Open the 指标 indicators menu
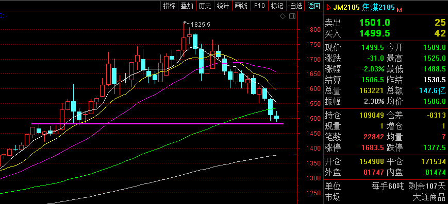Image resolution: width=448 pixels, height=204 pixels. click(x=169, y=6)
